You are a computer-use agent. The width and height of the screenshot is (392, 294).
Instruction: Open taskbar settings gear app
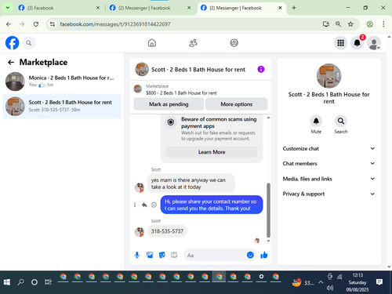coord(261,277)
